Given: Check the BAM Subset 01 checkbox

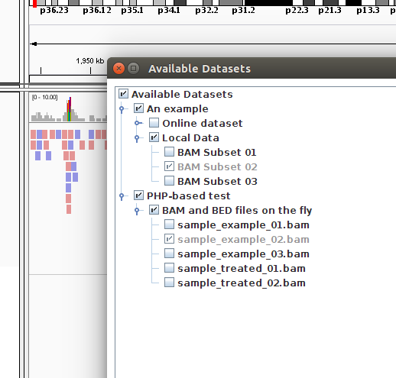Looking at the screenshot, I should pos(169,152).
